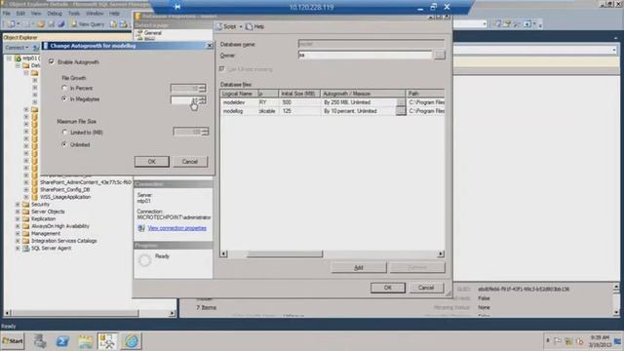
Task: Open the Debug menu
Action: point(55,14)
